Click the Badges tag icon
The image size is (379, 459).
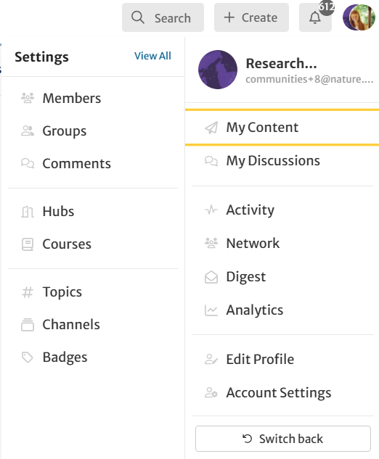[x=28, y=357]
